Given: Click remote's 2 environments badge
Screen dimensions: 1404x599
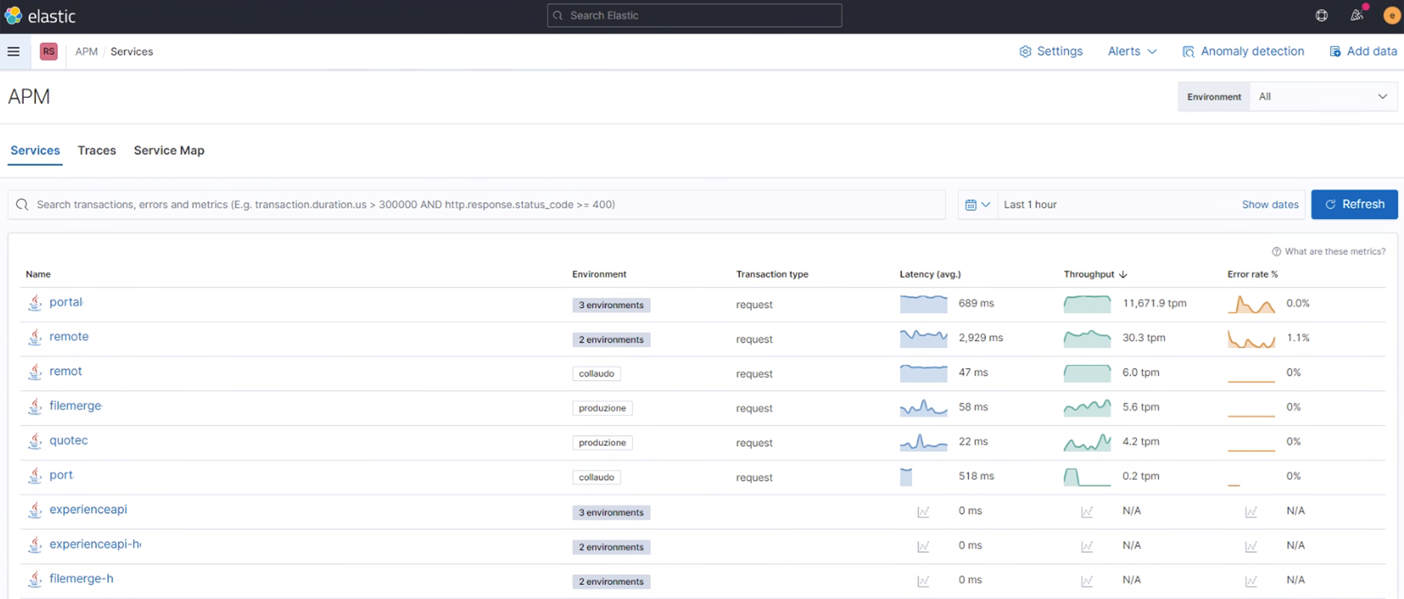Looking at the screenshot, I should click(611, 339).
